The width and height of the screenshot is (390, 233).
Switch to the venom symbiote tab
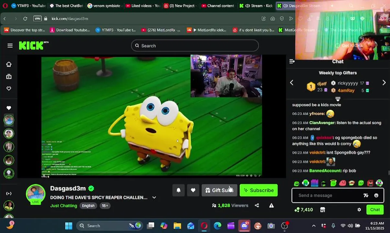104,6
